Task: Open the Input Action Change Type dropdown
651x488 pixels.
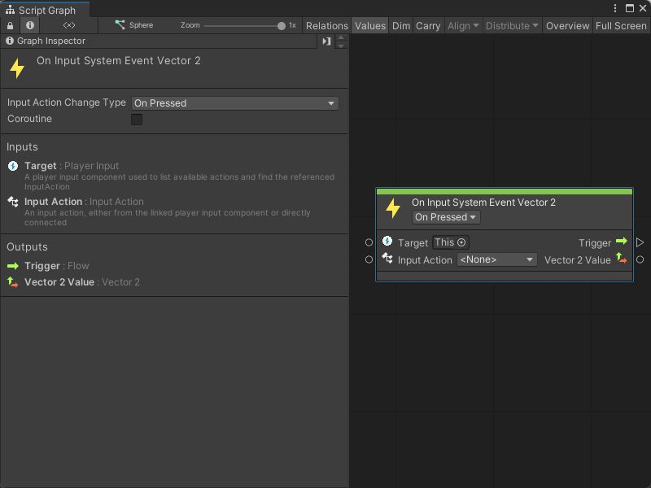Action: 234,103
